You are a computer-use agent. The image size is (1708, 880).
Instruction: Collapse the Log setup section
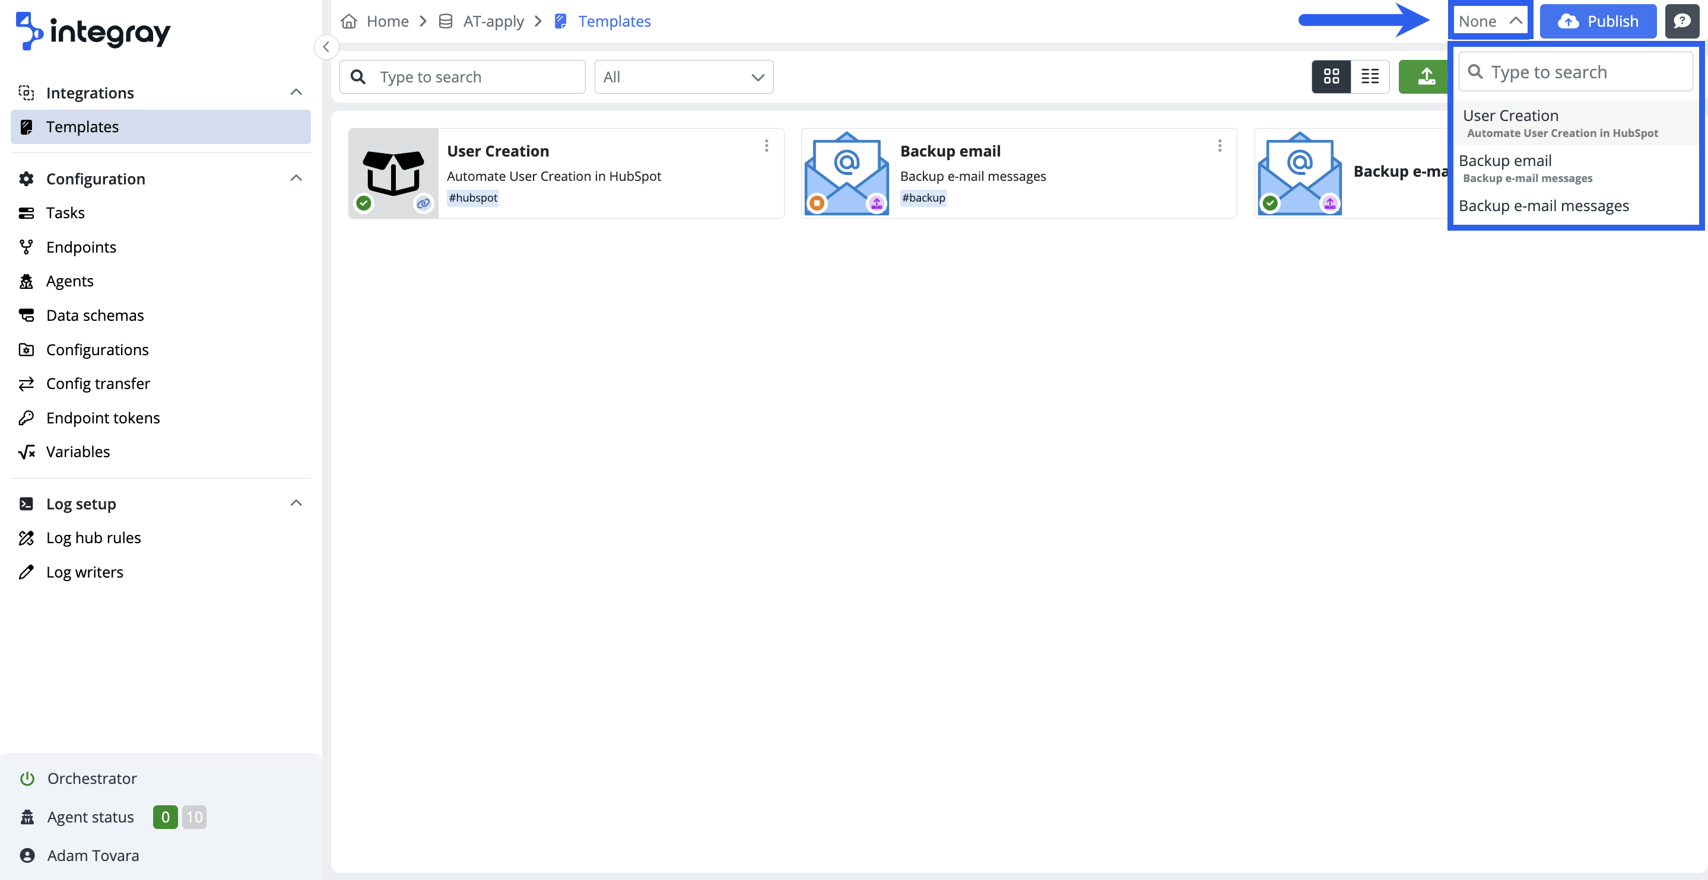coord(296,503)
